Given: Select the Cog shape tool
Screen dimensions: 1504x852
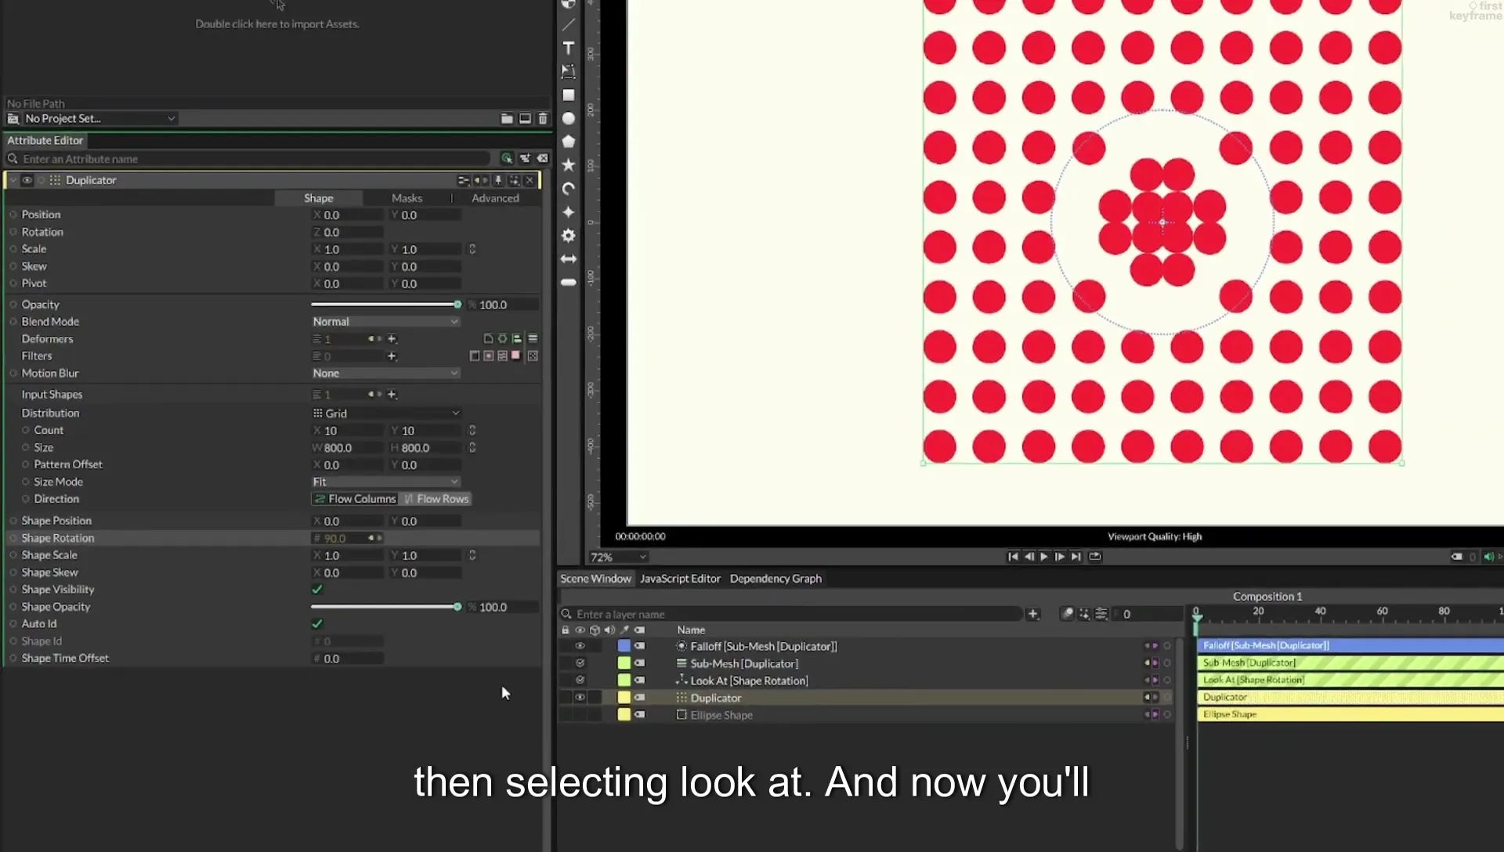Looking at the screenshot, I should [x=569, y=236].
